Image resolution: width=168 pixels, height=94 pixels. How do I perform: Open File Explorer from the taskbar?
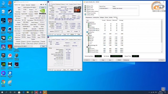(28, 92)
